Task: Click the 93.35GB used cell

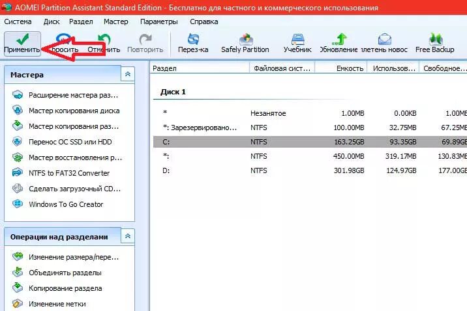Action: tap(403, 142)
